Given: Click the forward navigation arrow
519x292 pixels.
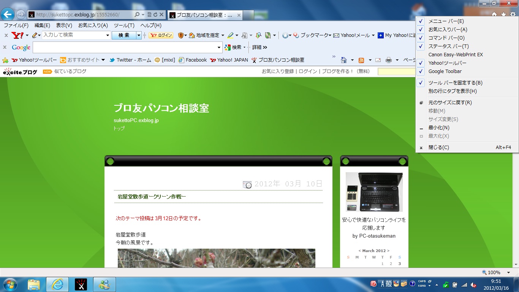Looking at the screenshot, I should pos(21,15).
